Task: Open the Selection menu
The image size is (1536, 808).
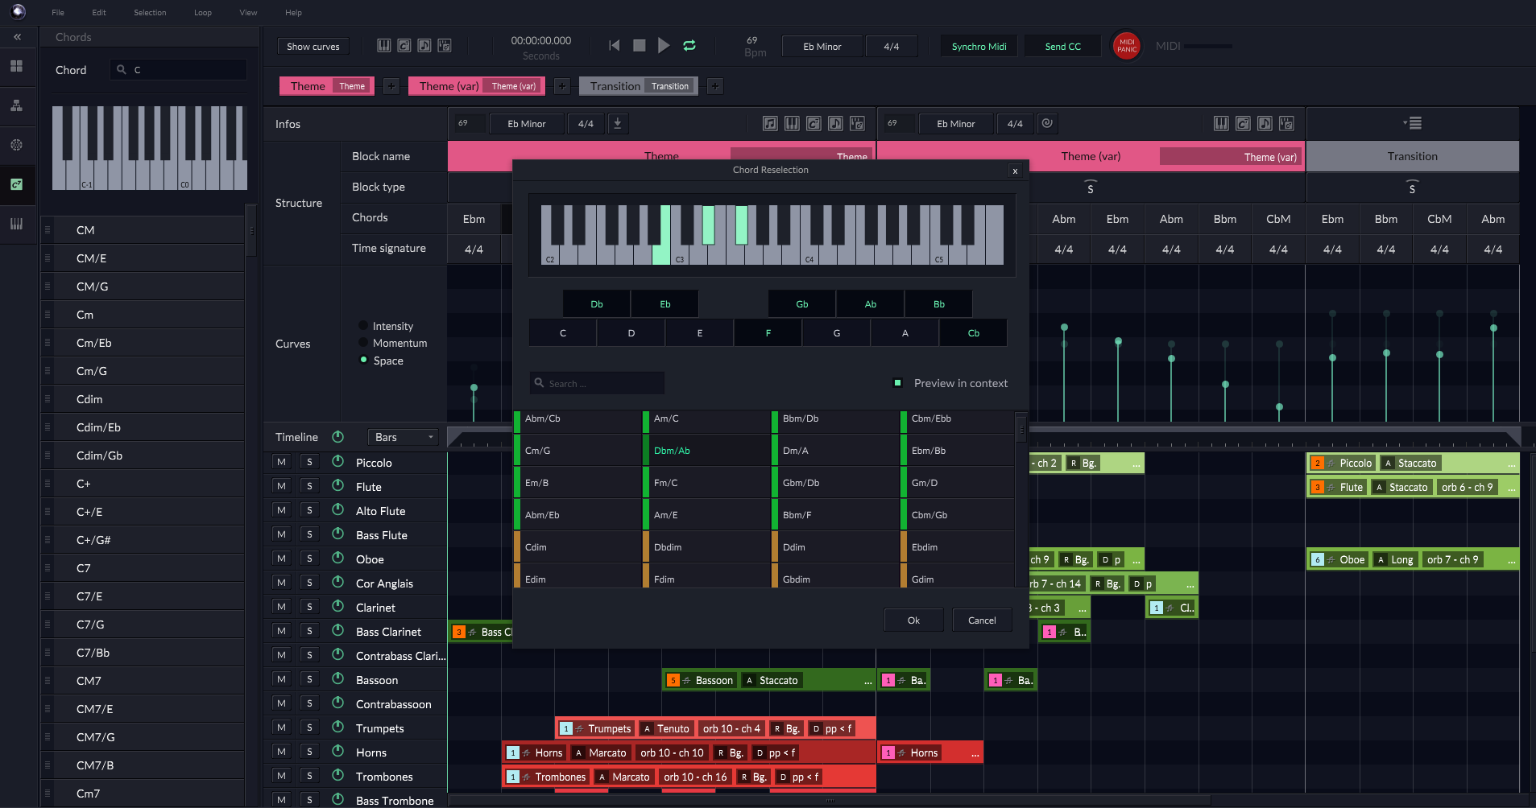Action: pyautogui.click(x=150, y=12)
